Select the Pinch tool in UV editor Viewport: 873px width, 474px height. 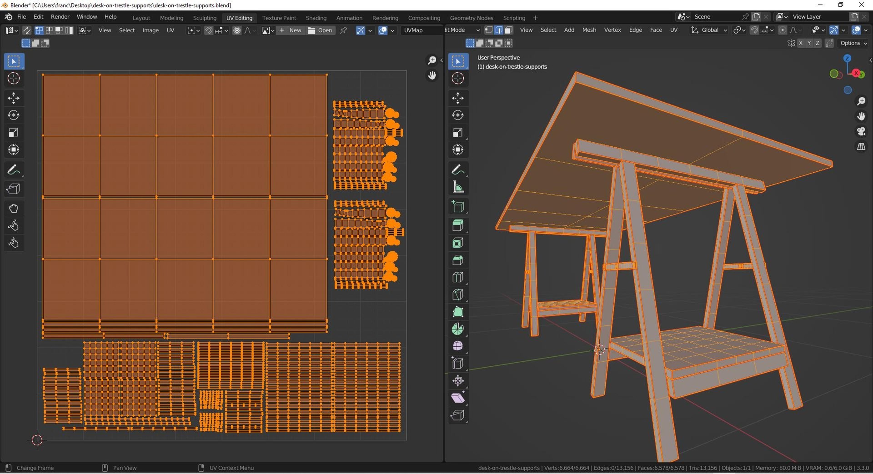pyautogui.click(x=14, y=243)
